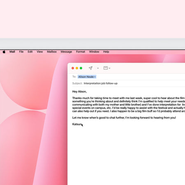Open the Mail menu
The height and width of the screenshot is (185, 185).
(x=12, y=52)
